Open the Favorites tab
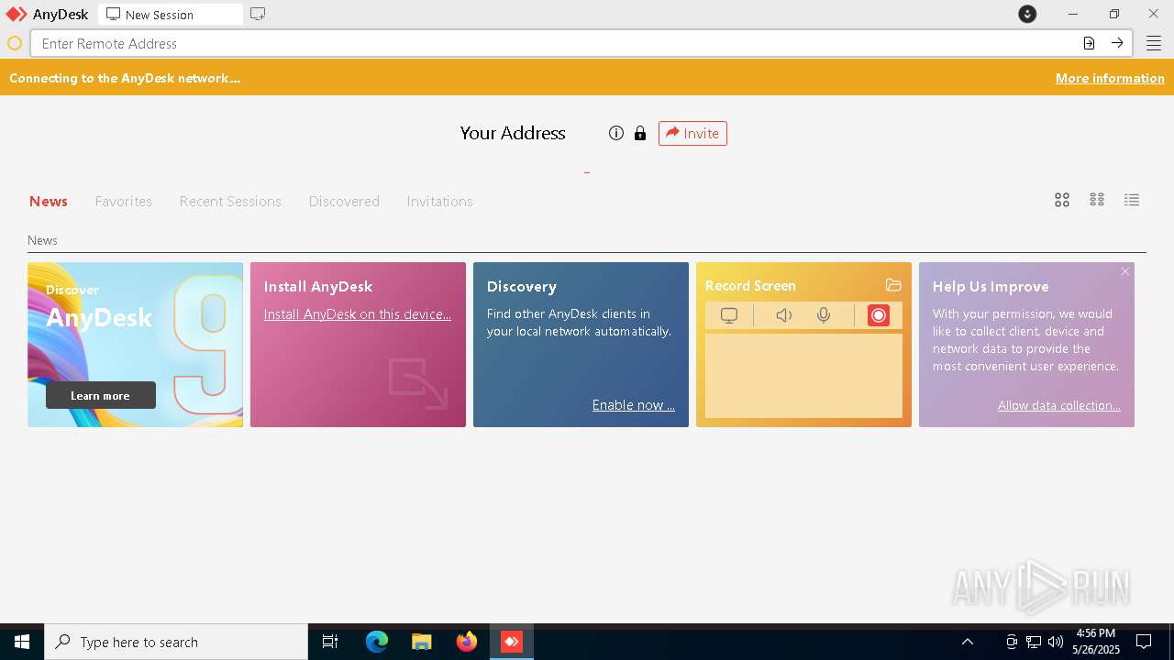 point(124,201)
